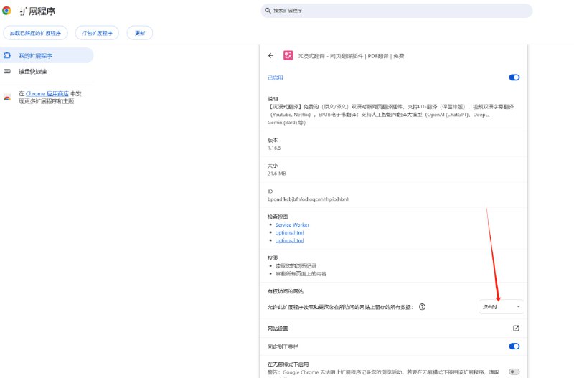This screenshot has height=378, width=574.
Task: Click the 已启用 label text
Action: [x=276, y=77]
